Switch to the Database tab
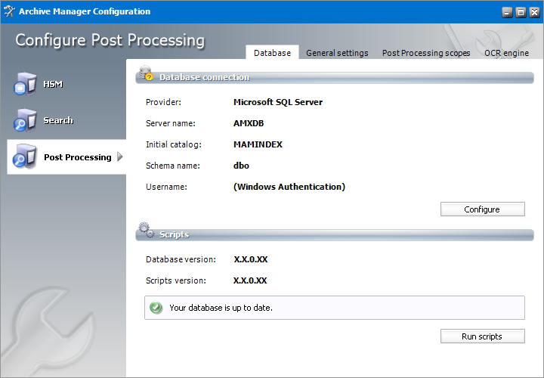The image size is (544, 378). coord(272,53)
